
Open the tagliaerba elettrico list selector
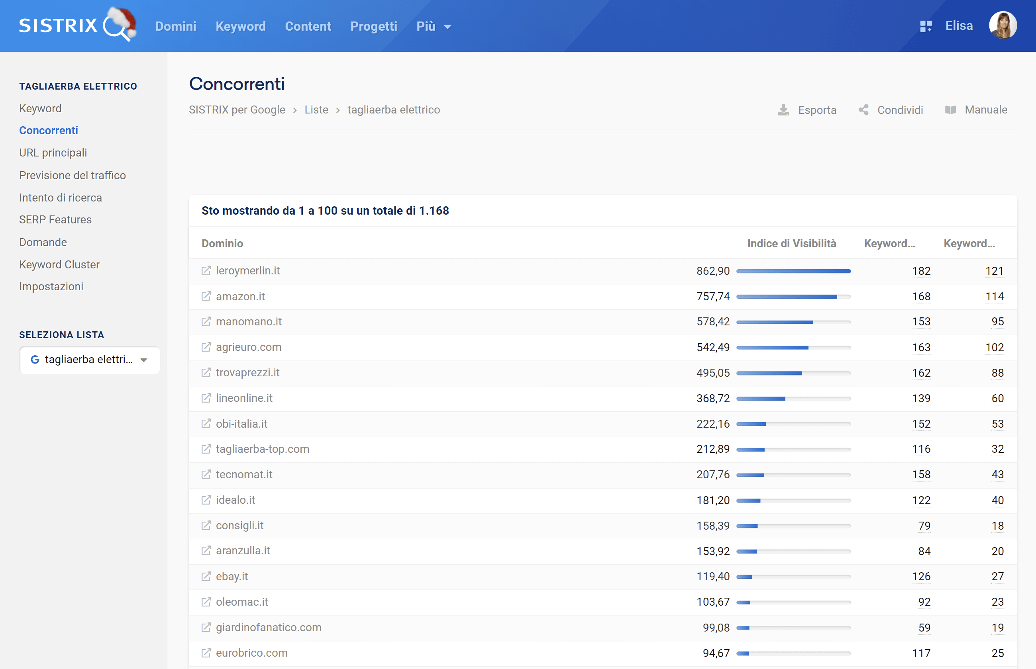(90, 360)
